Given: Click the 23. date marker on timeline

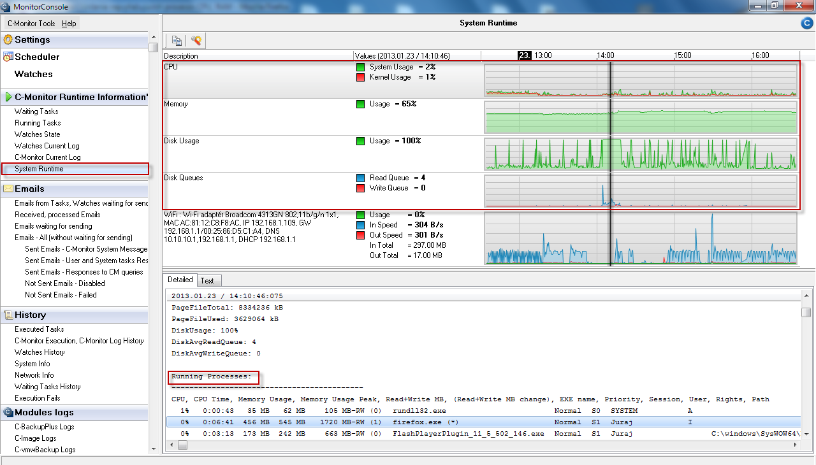Looking at the screenshot, I should tap(525, 55).
